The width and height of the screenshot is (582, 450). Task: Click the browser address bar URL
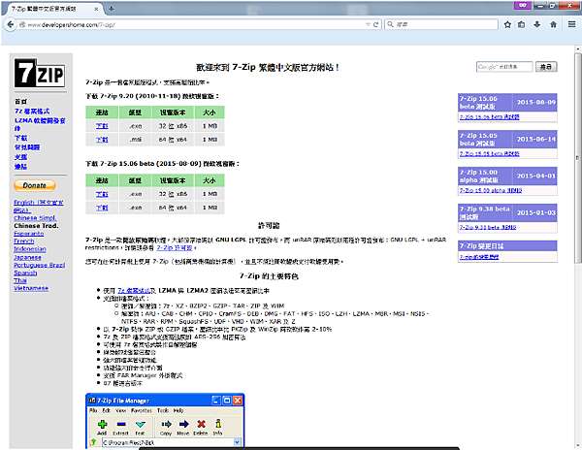[x=193, y=24]
